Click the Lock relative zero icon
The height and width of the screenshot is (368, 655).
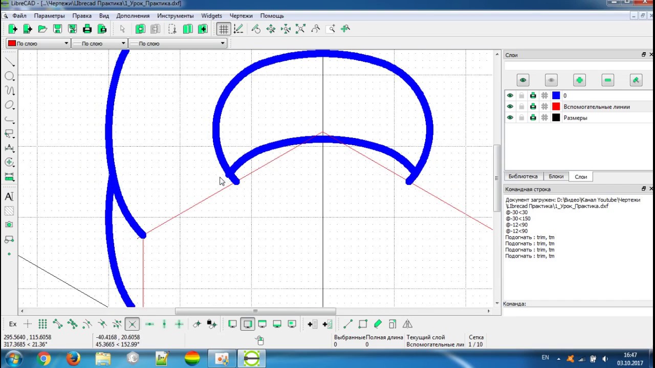[x=212, y=324]
